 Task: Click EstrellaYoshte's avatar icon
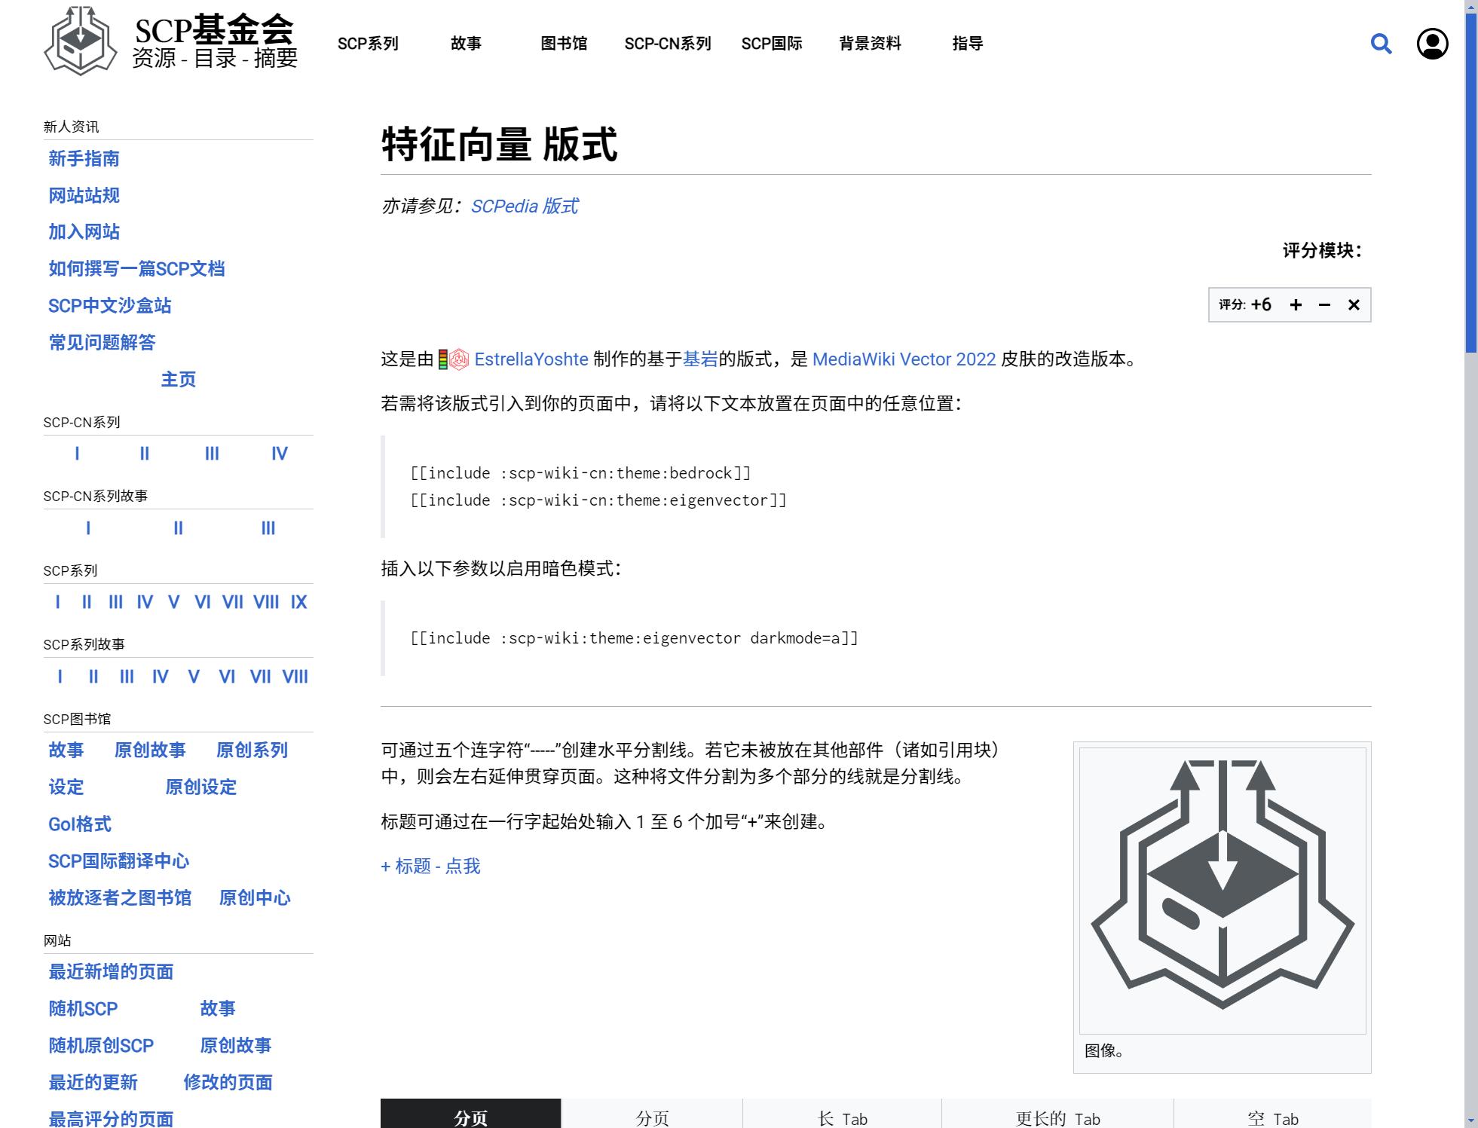pos(459,359)
